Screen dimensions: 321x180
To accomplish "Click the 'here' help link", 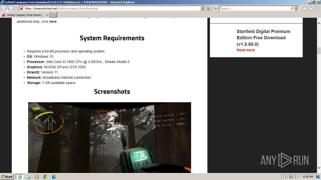I will pyautogui.click(x=53, y=21).
